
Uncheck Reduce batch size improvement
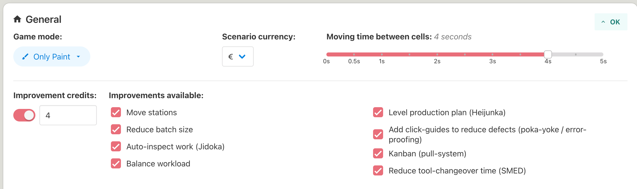(x=116, y=130)
